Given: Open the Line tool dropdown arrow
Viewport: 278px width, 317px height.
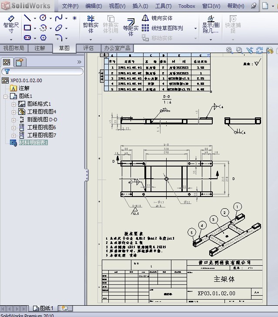Looking at the screenshot, I should (35, 18).
